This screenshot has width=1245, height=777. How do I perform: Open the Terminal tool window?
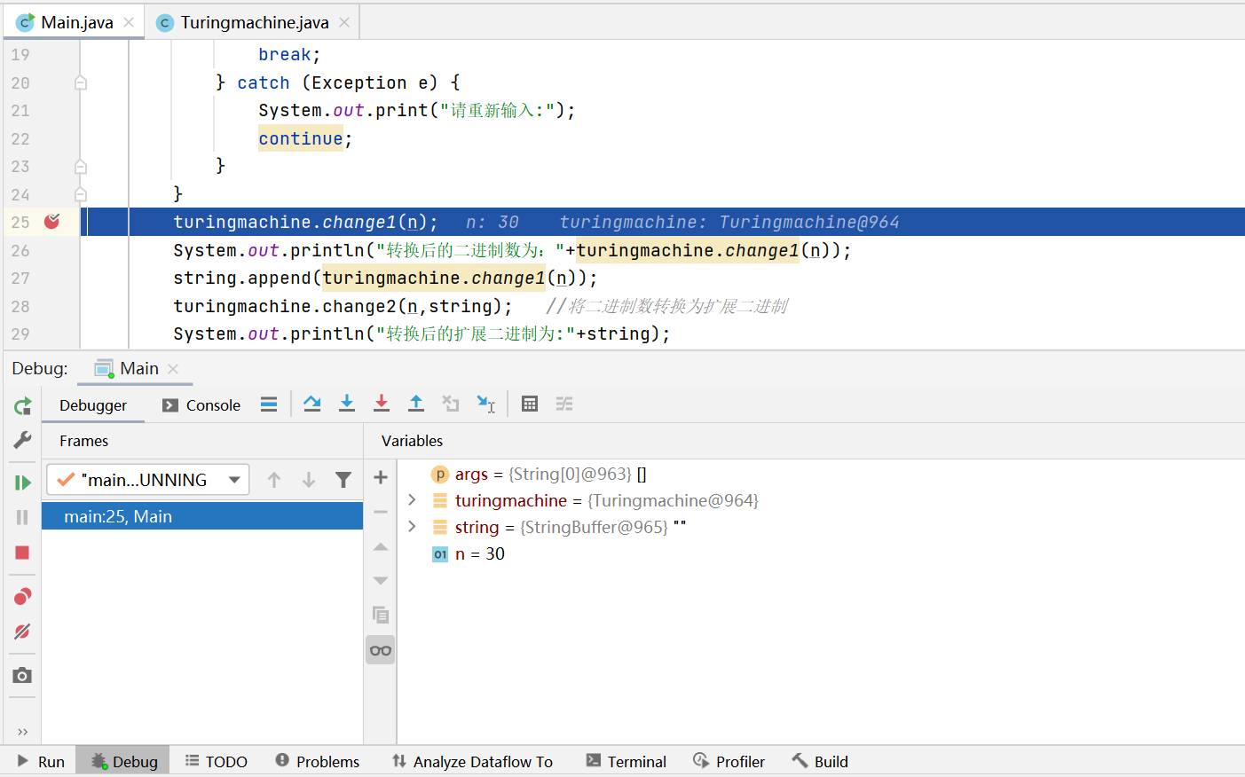(626, 761)
